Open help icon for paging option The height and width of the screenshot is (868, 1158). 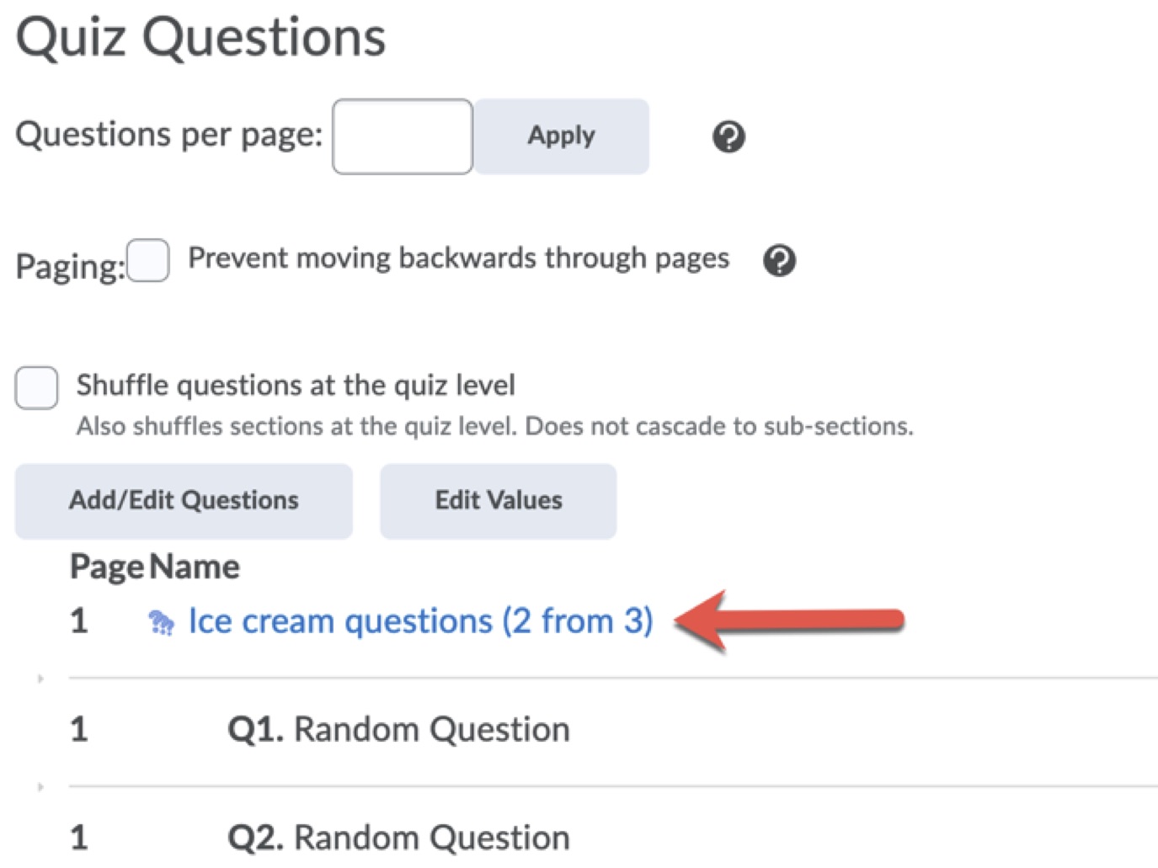coord(779,260)
